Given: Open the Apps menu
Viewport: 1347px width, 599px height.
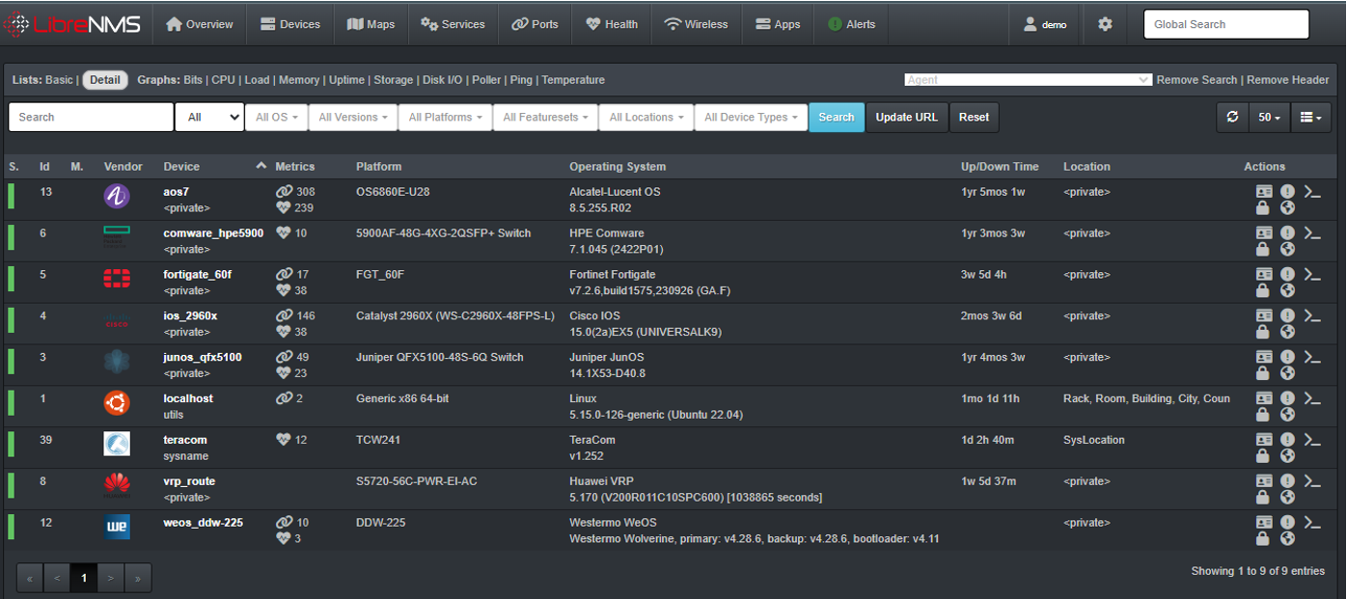Looking at the screenshot, I should pos(778,24).
